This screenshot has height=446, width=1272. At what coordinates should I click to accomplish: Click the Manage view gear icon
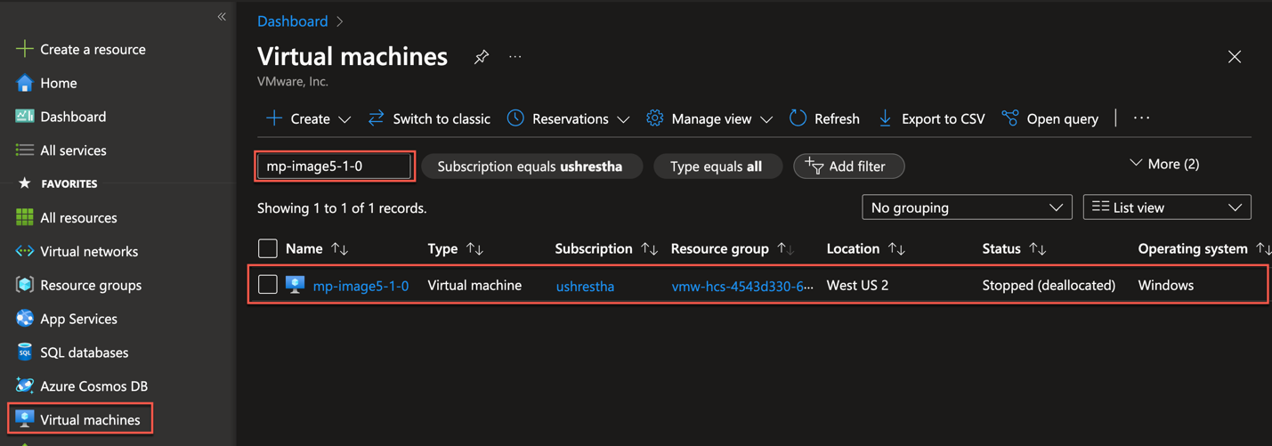coord(655,118)
